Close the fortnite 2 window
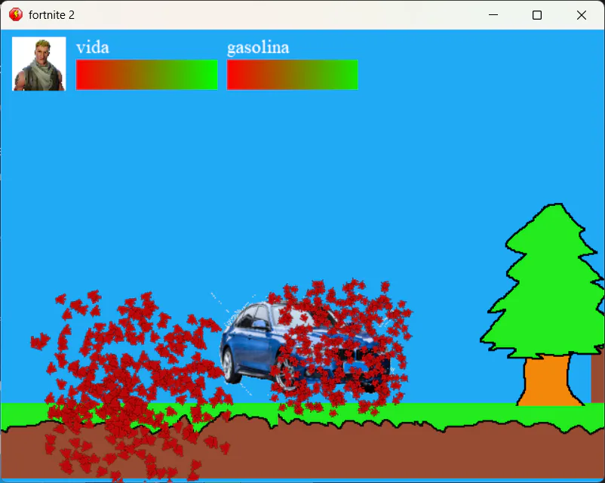The width and height of the screenshot is (605, 483). click(x=582, y=15)
